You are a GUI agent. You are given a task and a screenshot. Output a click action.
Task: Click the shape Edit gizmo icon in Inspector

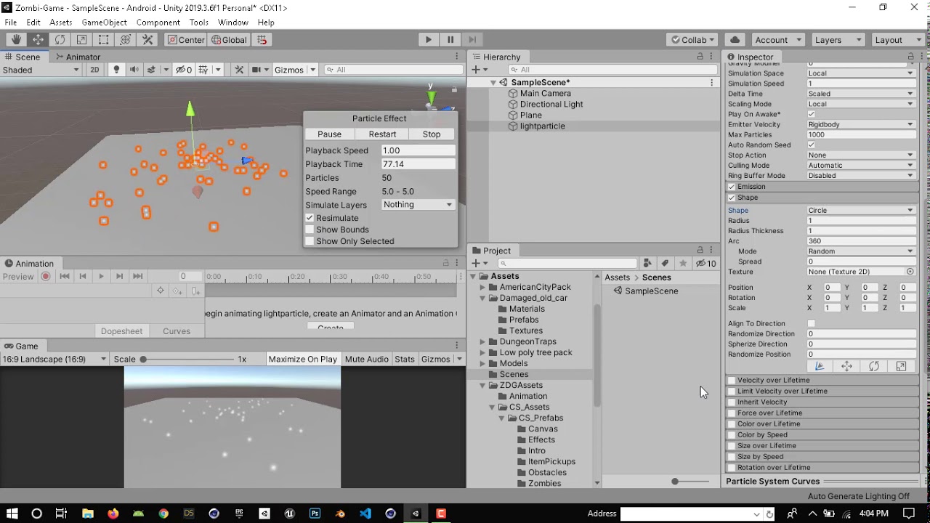820,367
